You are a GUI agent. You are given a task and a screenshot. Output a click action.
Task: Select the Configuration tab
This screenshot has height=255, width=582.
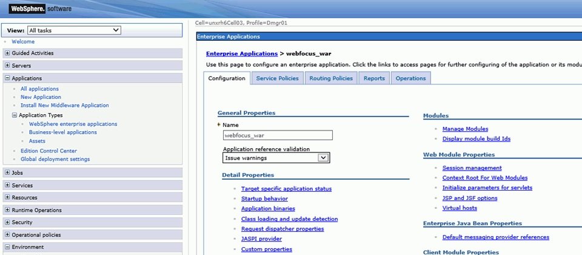tap(227, 78)
